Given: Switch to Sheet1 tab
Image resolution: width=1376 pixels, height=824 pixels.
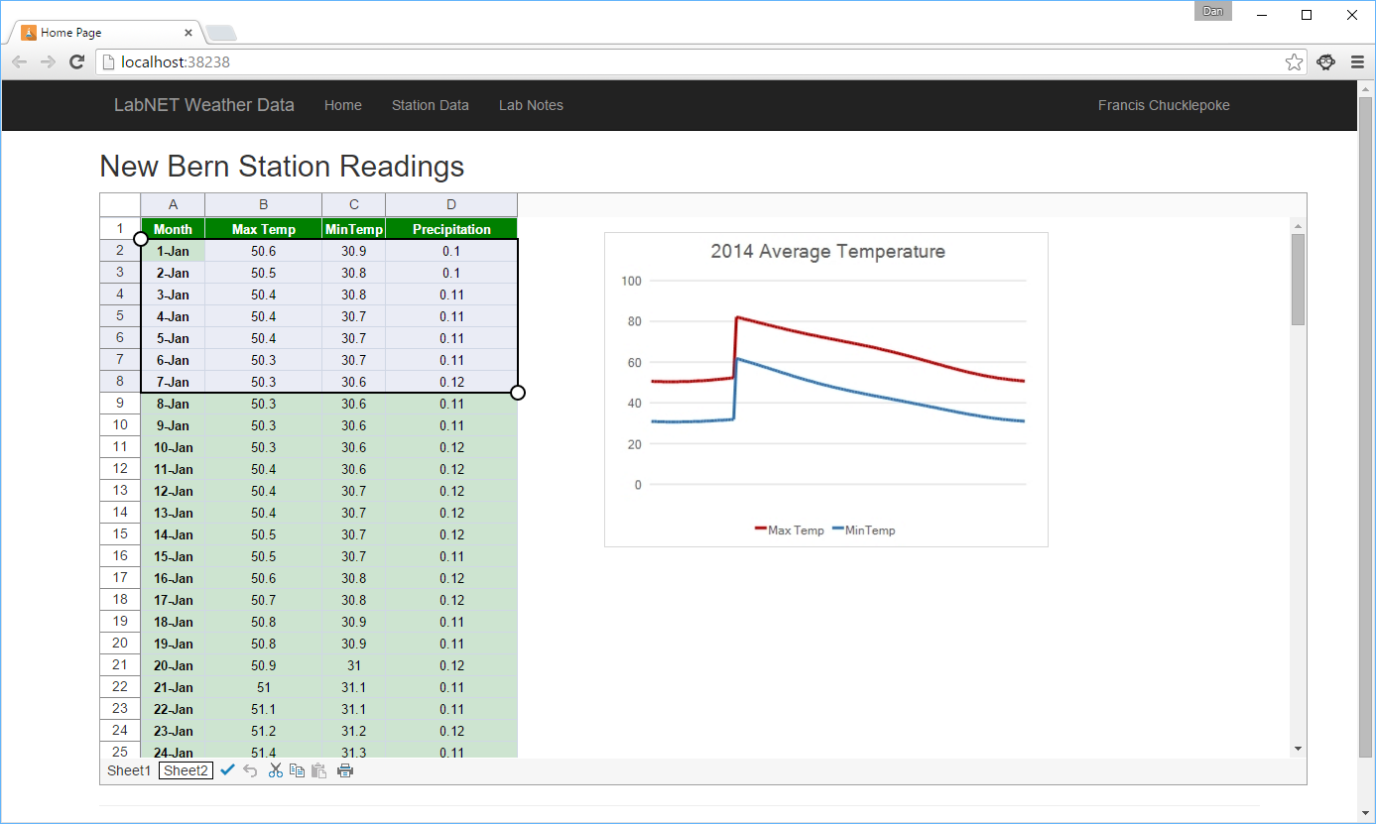Looking at the screenshot, I should pos(129,770).
